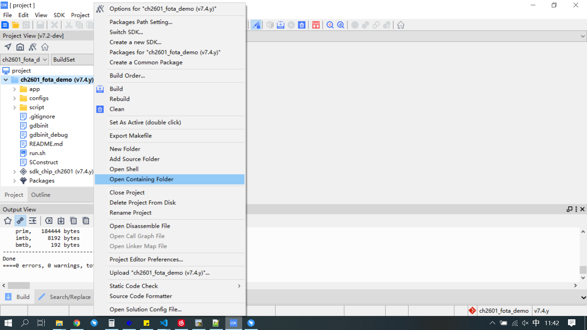The width and height of the screenshot is (587, 330).
Task: Click the clear output backspace icon
Action: coord(49,221)
